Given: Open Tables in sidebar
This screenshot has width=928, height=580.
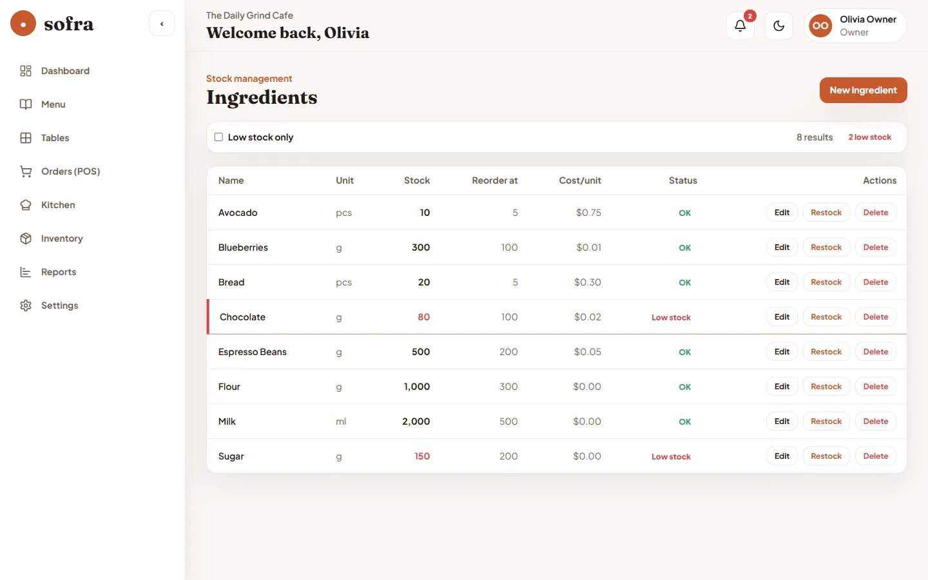Looking at the screenshot, I should (x=93, y=138).
